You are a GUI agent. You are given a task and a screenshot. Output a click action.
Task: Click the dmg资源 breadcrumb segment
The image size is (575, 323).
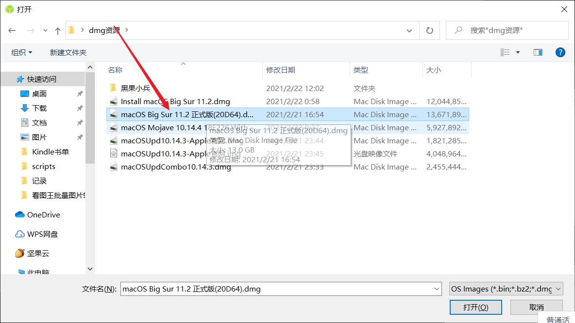pos(104,30)
